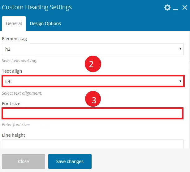The width and height of the screenshot is (190, 172).
Task: Open the gear settings icon in header
Action: (x=167, y=7)
